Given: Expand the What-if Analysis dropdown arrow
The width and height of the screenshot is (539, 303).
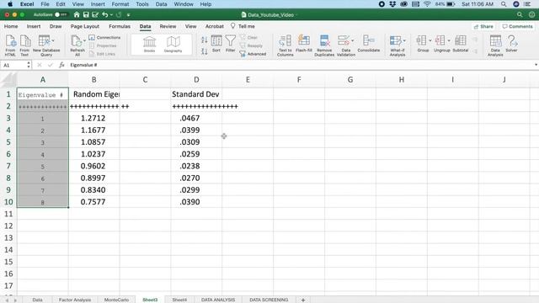Looking at the screenshot, I should click(x=404, y=40).
